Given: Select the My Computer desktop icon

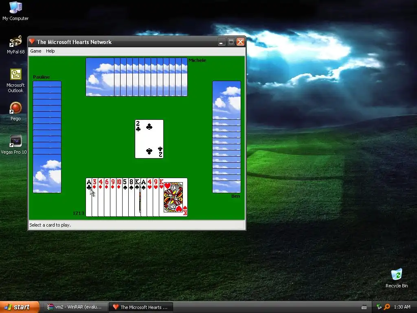Looking at the screenshot, I should pos(15,11).
